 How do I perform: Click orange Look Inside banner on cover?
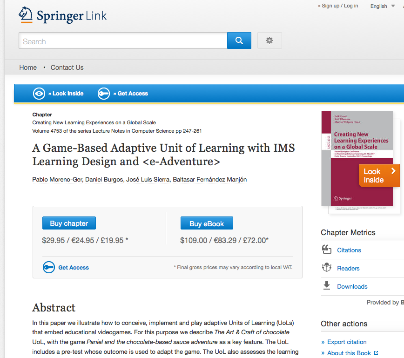click(379, 176)
